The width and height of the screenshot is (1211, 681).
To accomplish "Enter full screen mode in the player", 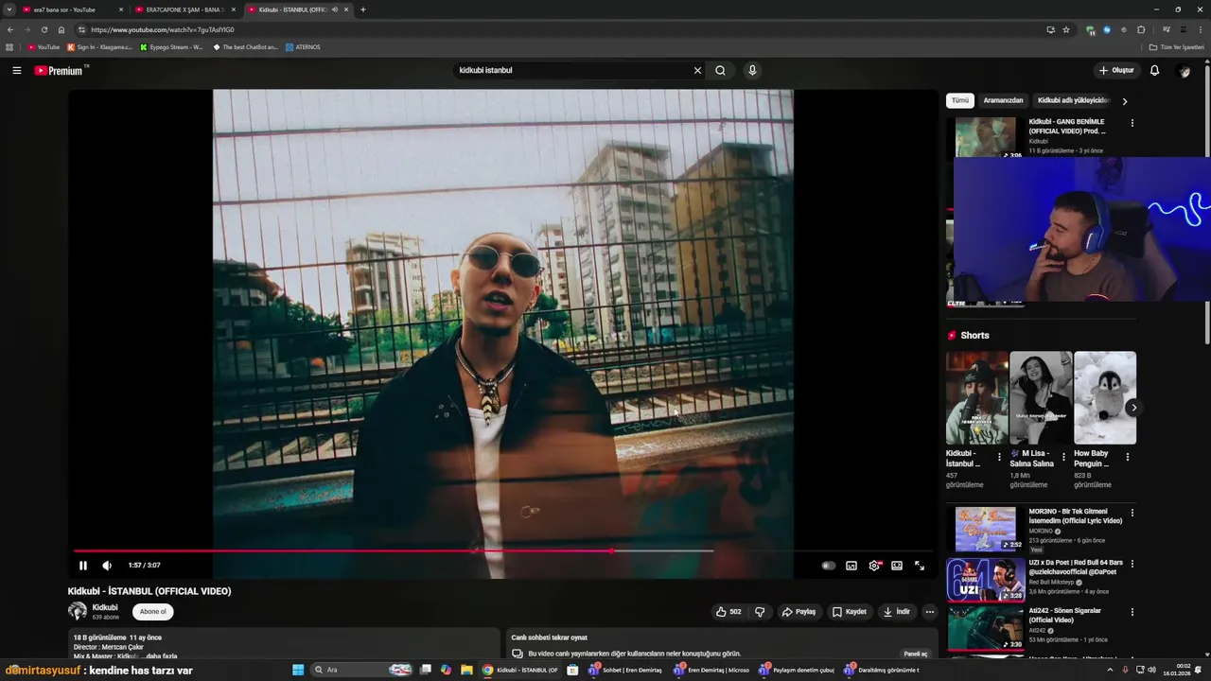I will point(920,566).
